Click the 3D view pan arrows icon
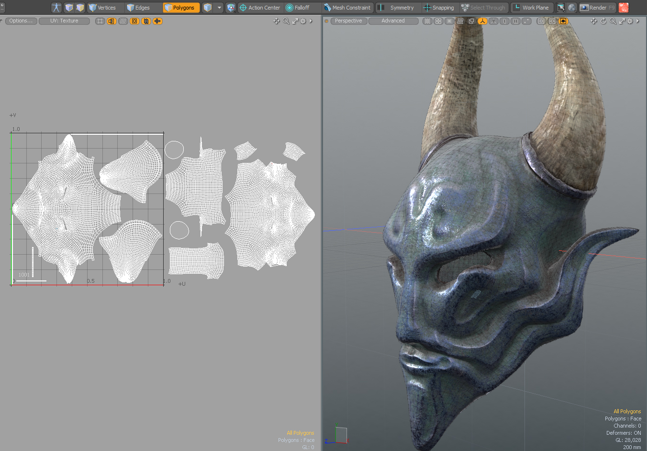This screenshot has width=647, height=451. tap(594, 21)
